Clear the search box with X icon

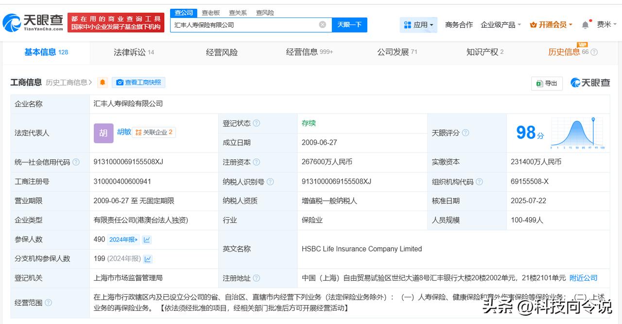323,24
